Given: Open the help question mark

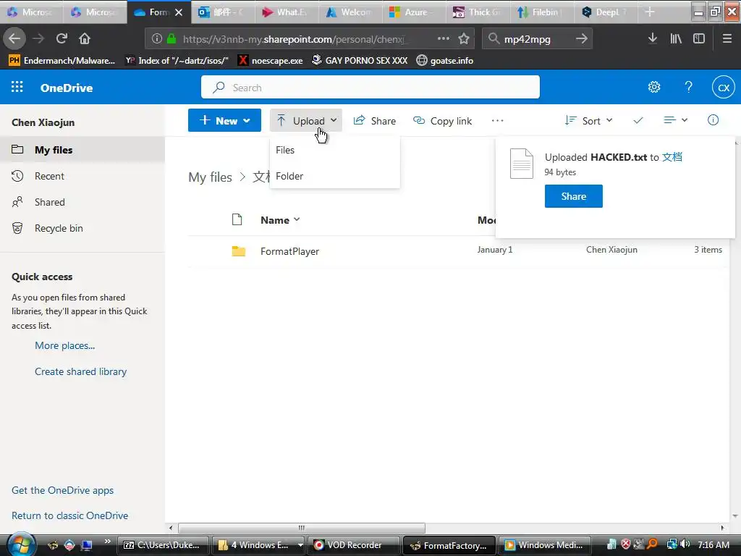Looking at the screenshot, I should coord(689,87).
